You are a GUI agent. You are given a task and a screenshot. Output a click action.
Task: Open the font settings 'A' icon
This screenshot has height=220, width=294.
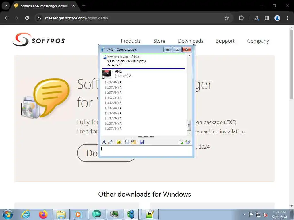point(104,142)
